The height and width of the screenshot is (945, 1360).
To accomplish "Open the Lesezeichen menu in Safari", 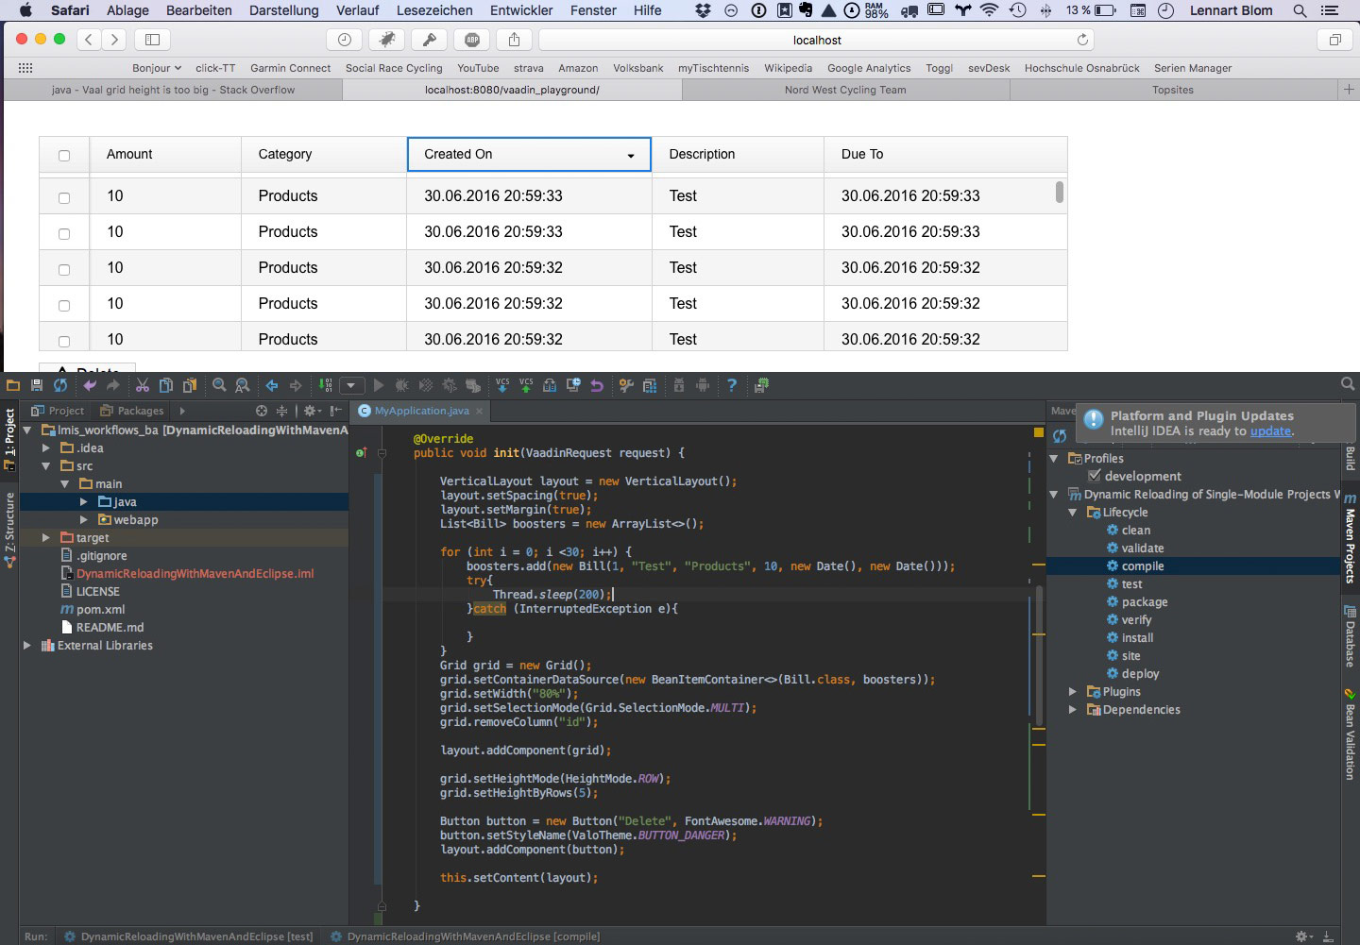I will click(x=434, y=10).
